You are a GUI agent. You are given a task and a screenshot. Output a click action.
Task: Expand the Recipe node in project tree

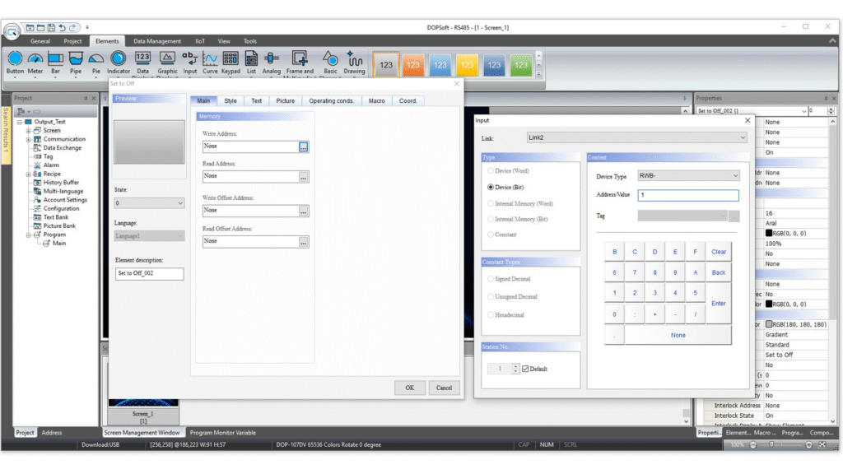click(x=29, y=174)
